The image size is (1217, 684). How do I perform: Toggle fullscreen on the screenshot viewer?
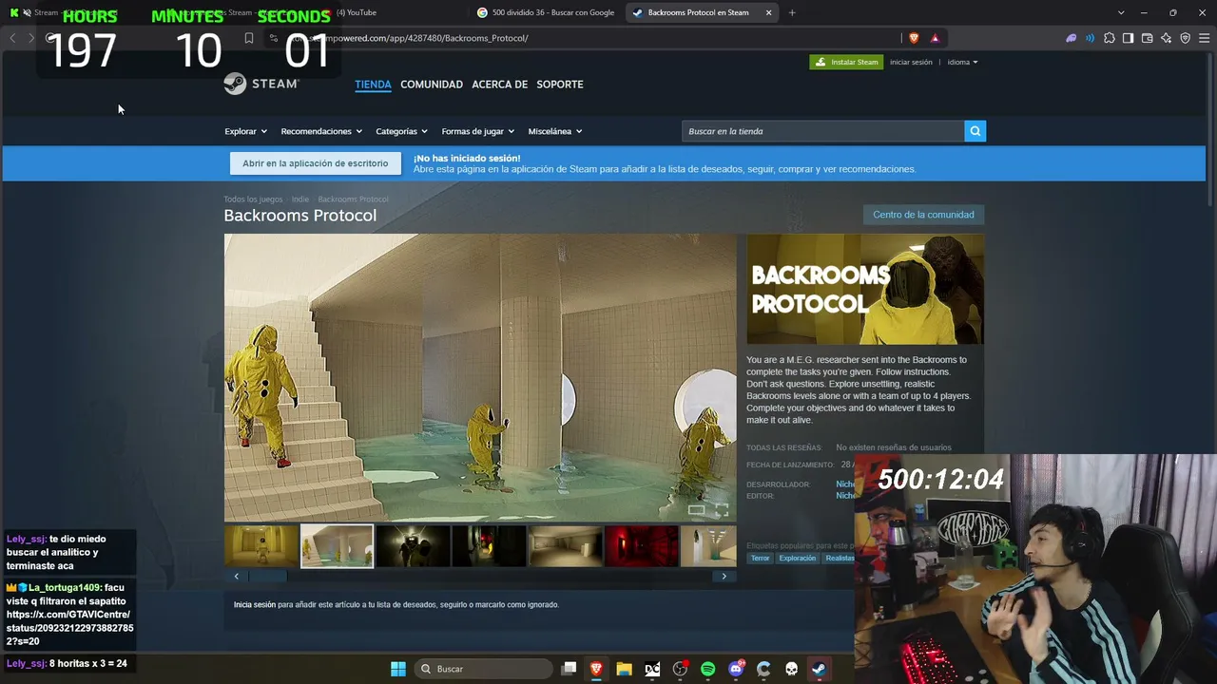[x=722, y=510]
